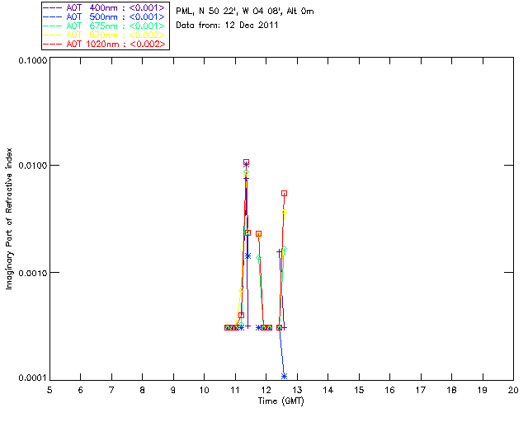Click the yellow triangle marker below last red peak
This screenshot has width=528, height=422.
(x=284, y=211)
